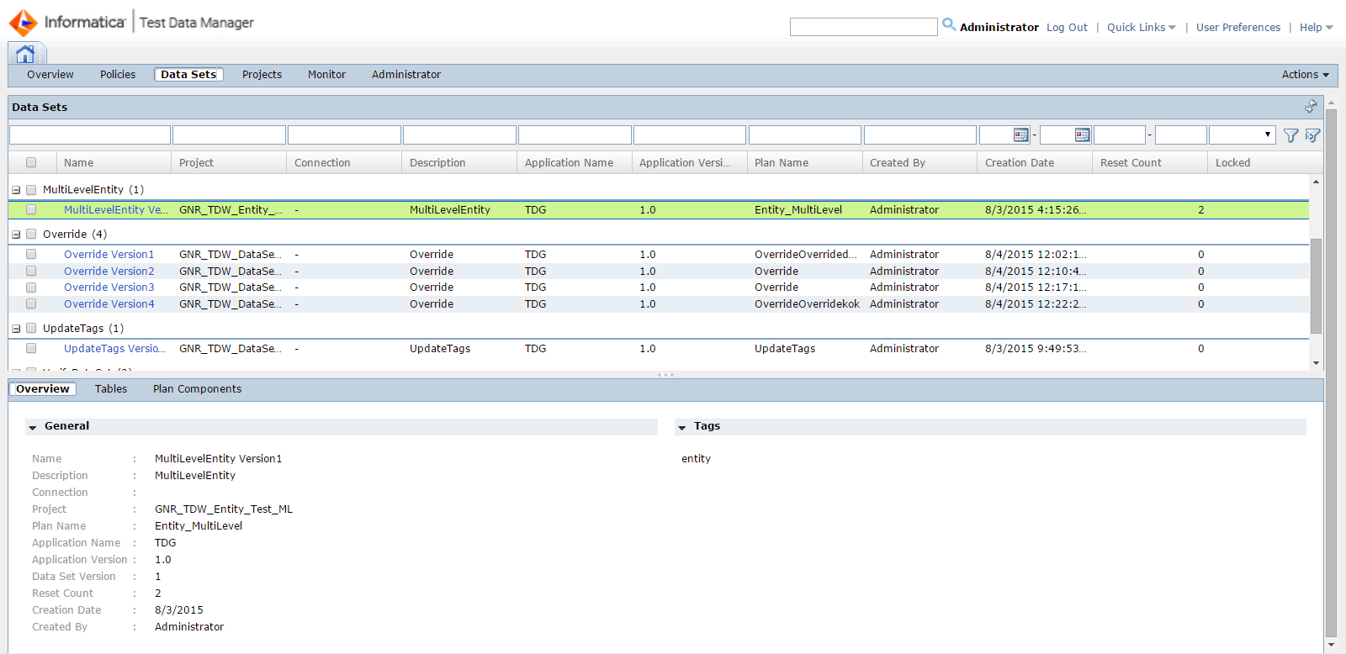Image resolution: width=1346 pixels, height=654 pixels.
Task: Open the Help dropdown
Action: 1317,28
